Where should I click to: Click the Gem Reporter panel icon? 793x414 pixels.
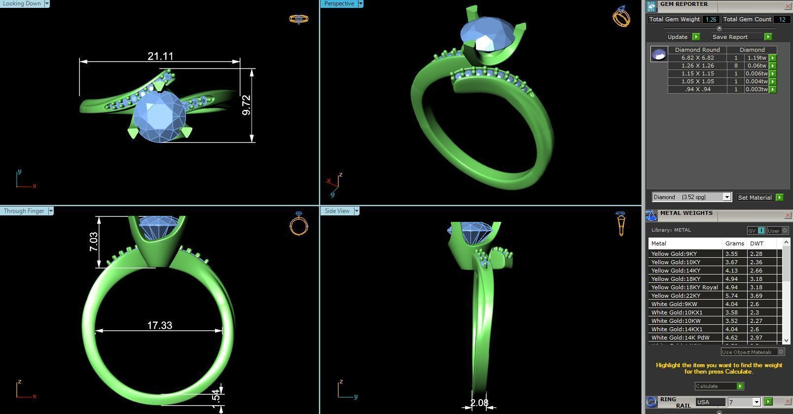(x=651, y=6)
